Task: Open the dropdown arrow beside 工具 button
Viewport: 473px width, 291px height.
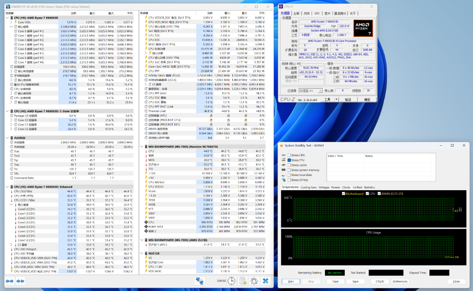Action: 337,100
